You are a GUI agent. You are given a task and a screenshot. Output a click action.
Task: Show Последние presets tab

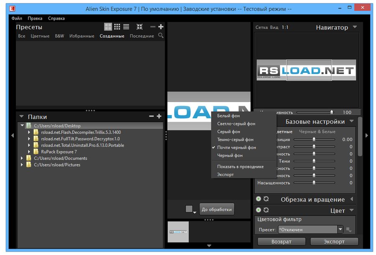(x=142, y=36)
